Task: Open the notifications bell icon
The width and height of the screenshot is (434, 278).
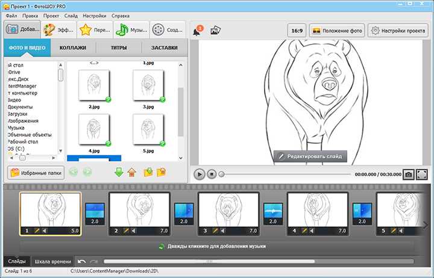Action: (198, 31)
